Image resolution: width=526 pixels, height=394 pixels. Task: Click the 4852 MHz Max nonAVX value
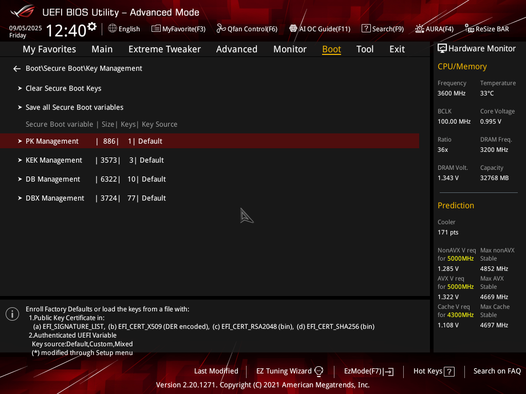tap(494, 269)
